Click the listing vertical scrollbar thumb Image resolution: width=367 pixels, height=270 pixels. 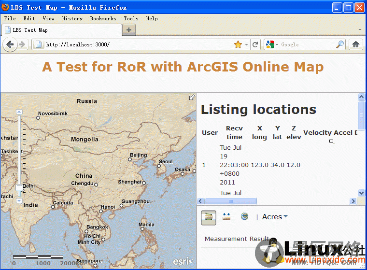[361, 115]
